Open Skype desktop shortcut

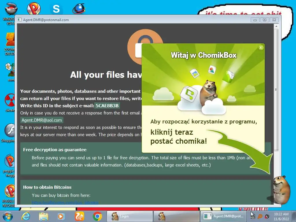click(56, 9)
